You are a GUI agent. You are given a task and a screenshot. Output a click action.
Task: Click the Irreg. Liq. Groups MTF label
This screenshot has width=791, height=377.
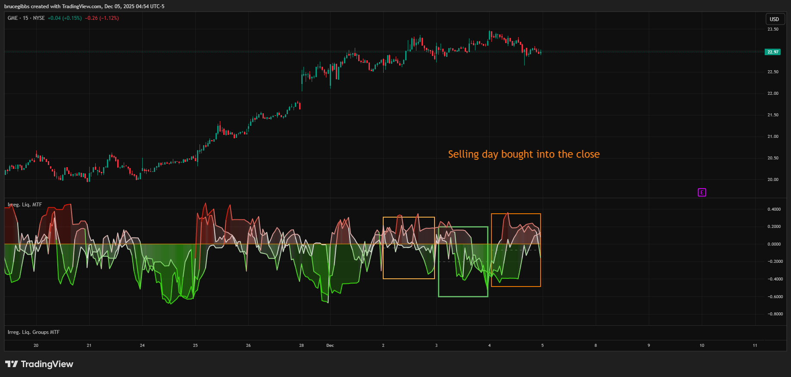coord(34,332)
